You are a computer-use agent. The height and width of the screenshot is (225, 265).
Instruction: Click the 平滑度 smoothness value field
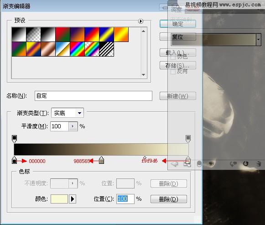pyautogui.click(x=59, y=126)
